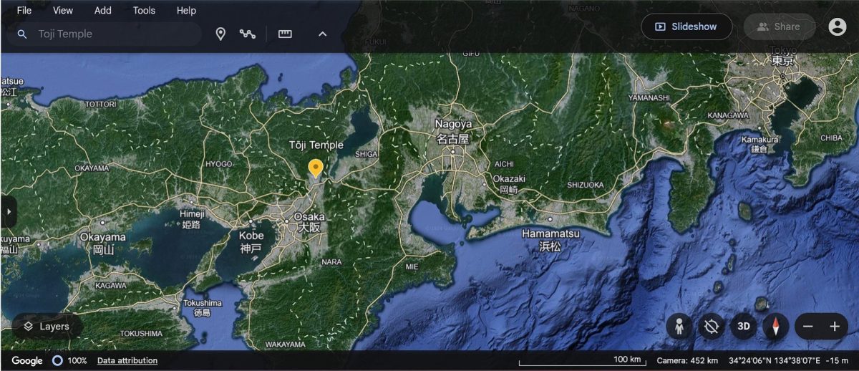Expand the left side panel arrow
This screenshot has height=371, width=859.
click(x=9, y=212)
